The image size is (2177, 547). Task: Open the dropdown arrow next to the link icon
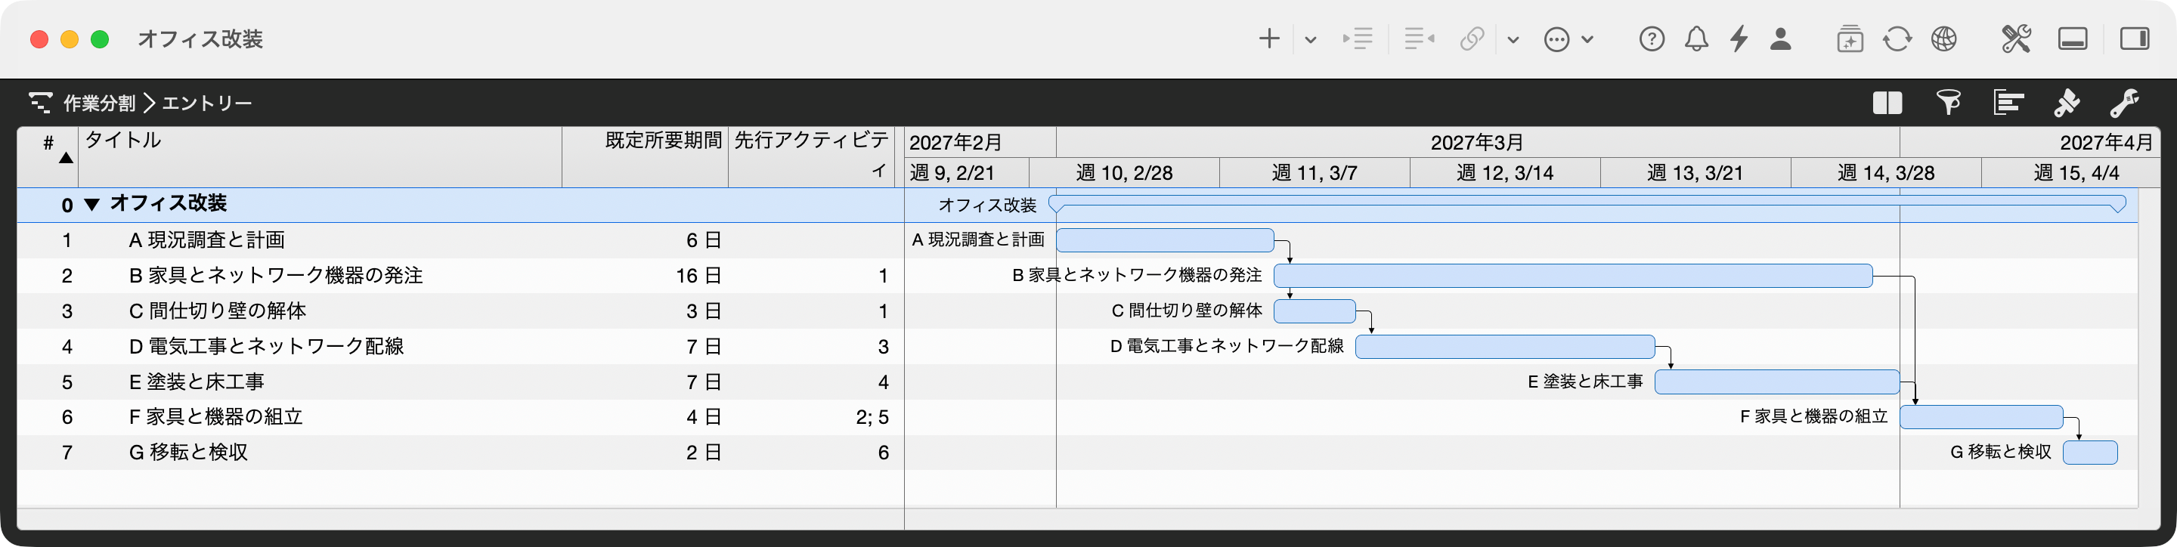tap(1513, 40)
